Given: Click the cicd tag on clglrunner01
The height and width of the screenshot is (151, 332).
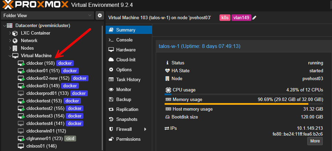Looking at the screenshot, I should (x=70, y=139).
